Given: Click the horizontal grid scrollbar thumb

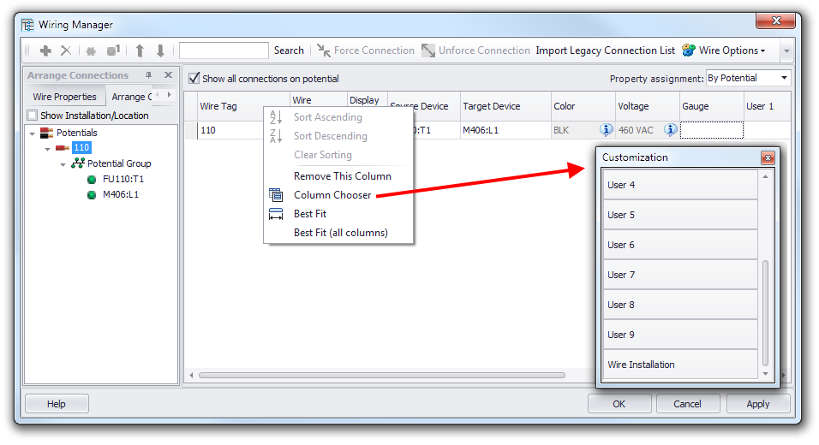Looking at the screenshot, I should [x=382, y=375].
